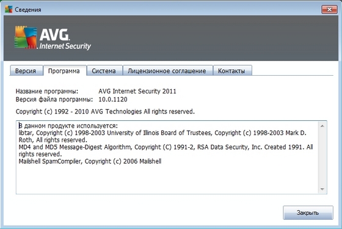Click the Сведения window title text
This screenshot has width=342, height=229.
[x=28, y=10]
